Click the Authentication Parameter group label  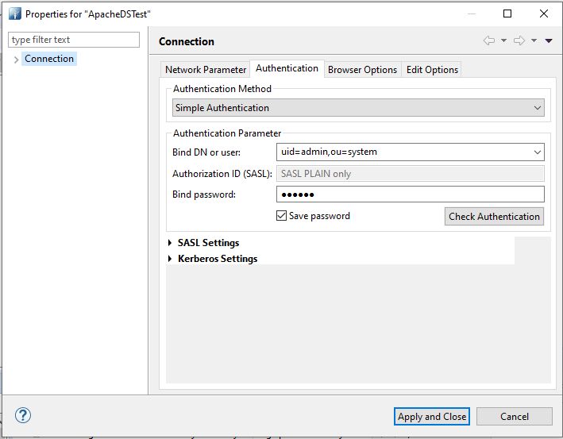(x=227, y=133)
